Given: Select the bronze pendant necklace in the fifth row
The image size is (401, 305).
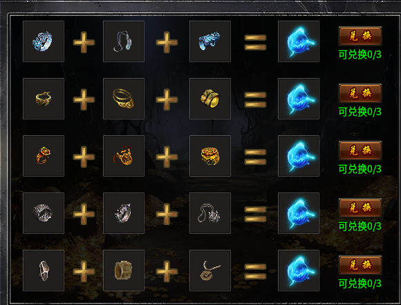Looking at the screenshot, I should (x=210, y=270).
